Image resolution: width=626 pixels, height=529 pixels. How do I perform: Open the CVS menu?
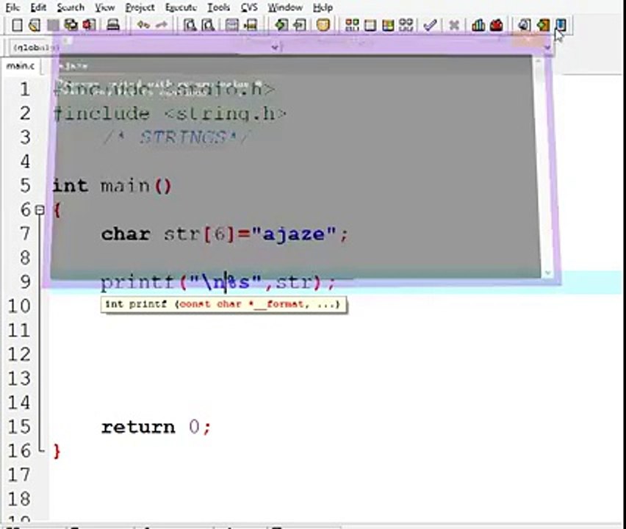249,7
